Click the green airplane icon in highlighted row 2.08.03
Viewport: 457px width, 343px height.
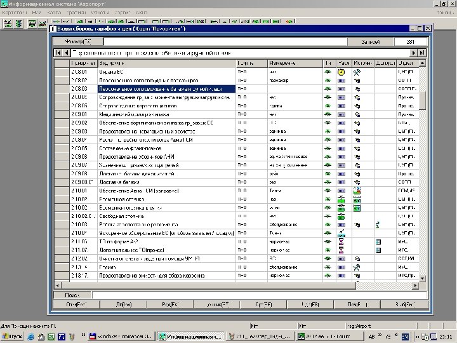(328, 90)
